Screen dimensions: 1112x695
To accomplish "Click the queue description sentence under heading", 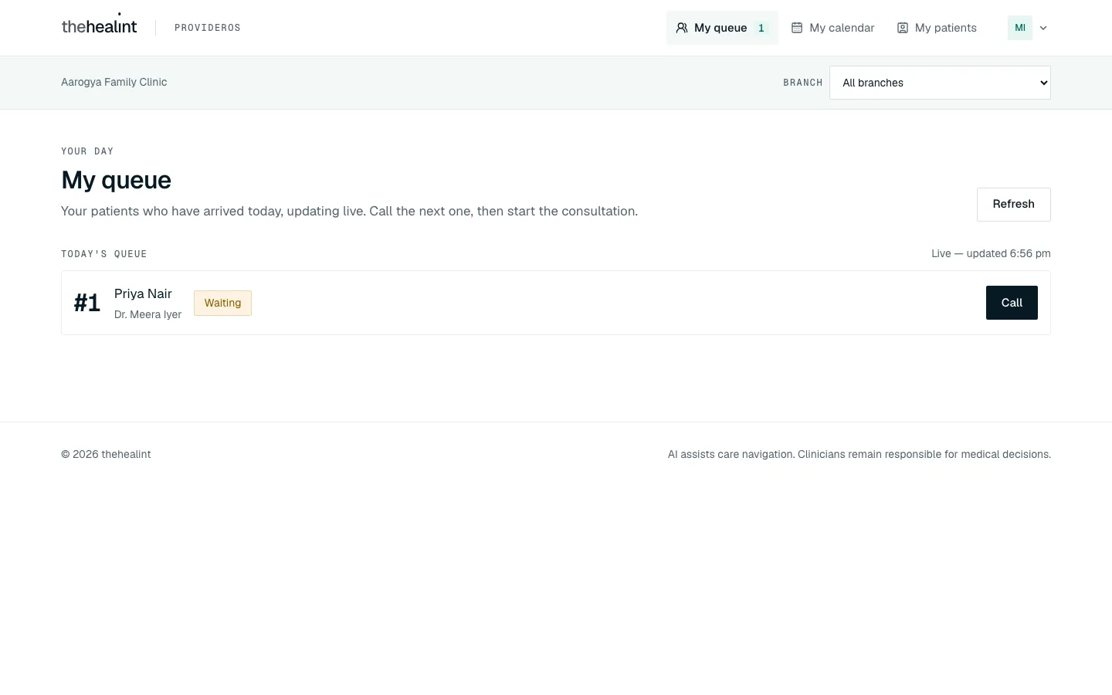I will [x=349, y=211].
